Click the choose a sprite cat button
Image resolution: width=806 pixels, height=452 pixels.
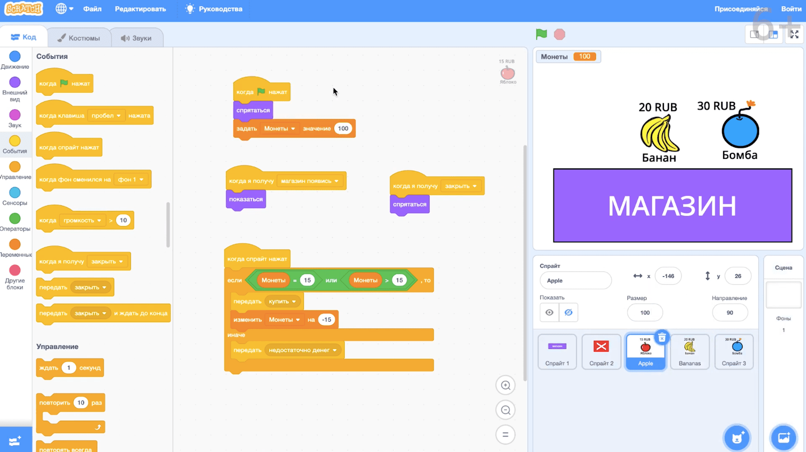pyautogui.click(x=737, y=438)
